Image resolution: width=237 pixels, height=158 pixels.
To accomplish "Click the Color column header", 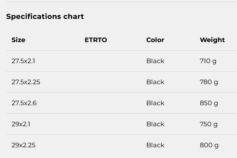I will pyautogui.click(x=155, y=40).
